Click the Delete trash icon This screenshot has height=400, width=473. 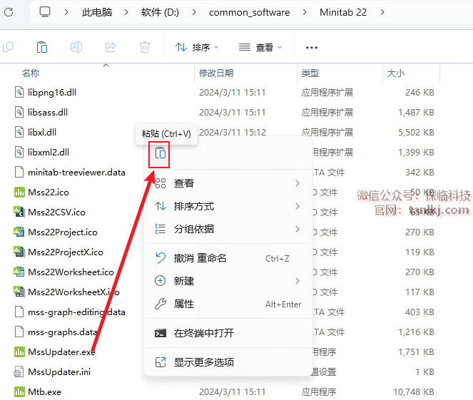(x=145, y=47)
